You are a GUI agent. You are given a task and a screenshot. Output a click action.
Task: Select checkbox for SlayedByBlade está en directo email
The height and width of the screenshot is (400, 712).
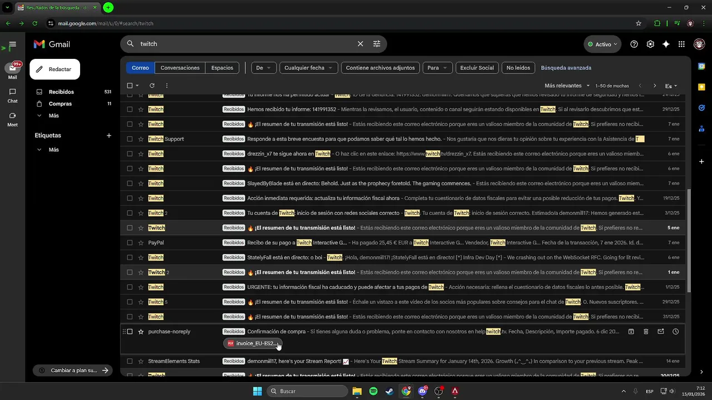pyautogui.click(x=130, y=183)
